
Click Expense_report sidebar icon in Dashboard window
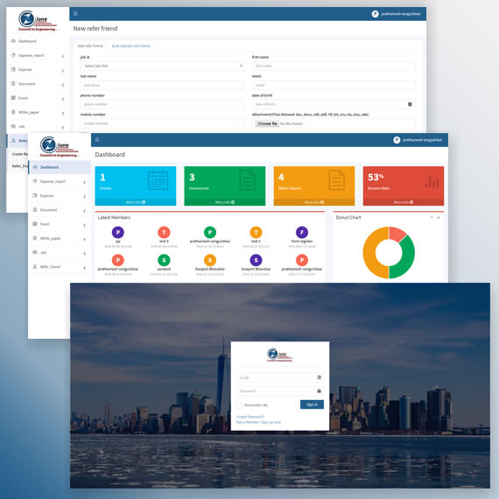coord(35,181)
